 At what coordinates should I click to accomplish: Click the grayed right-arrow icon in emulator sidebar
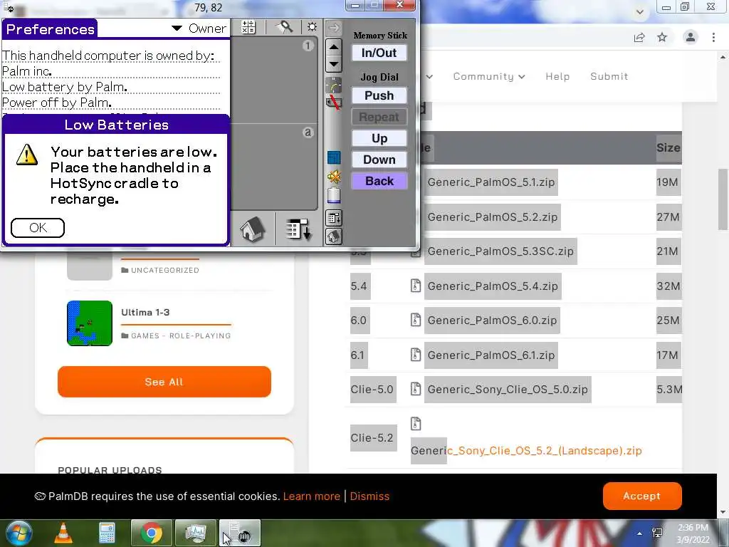pos(333,28)
